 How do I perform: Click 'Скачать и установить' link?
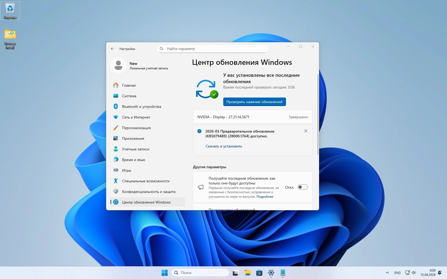[224, 146]
